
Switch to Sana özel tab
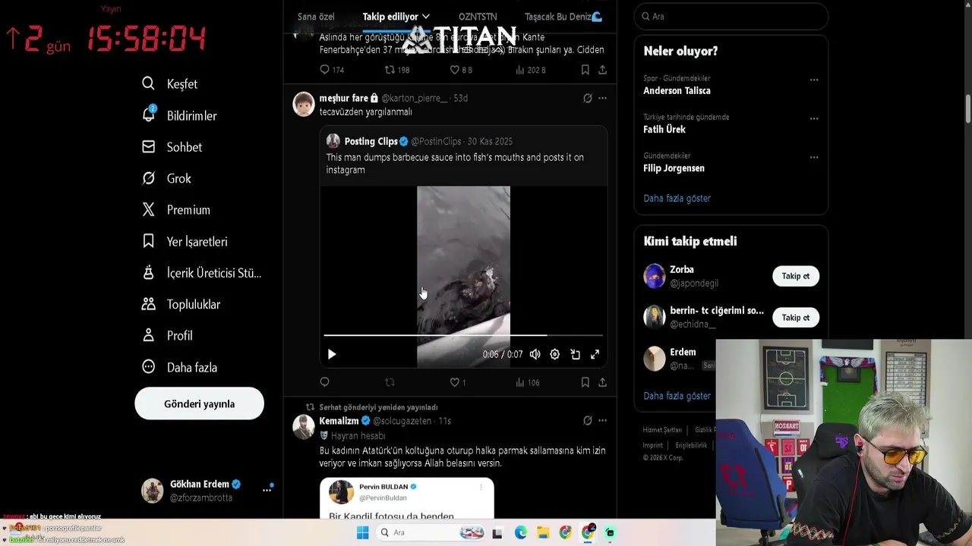click(x=316, y=17)
